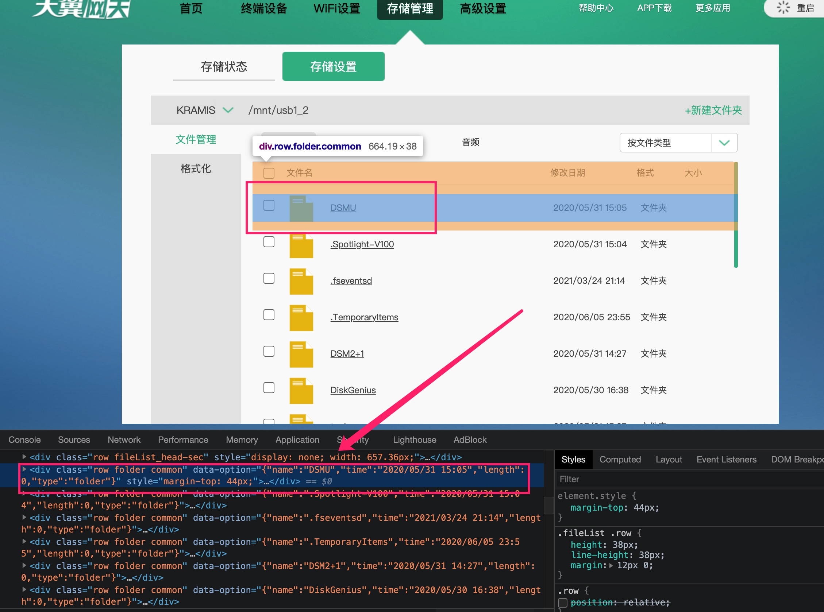824x612 pixels.
Task: Switch to the 存储状态 tab
Action: pos(224,67)
